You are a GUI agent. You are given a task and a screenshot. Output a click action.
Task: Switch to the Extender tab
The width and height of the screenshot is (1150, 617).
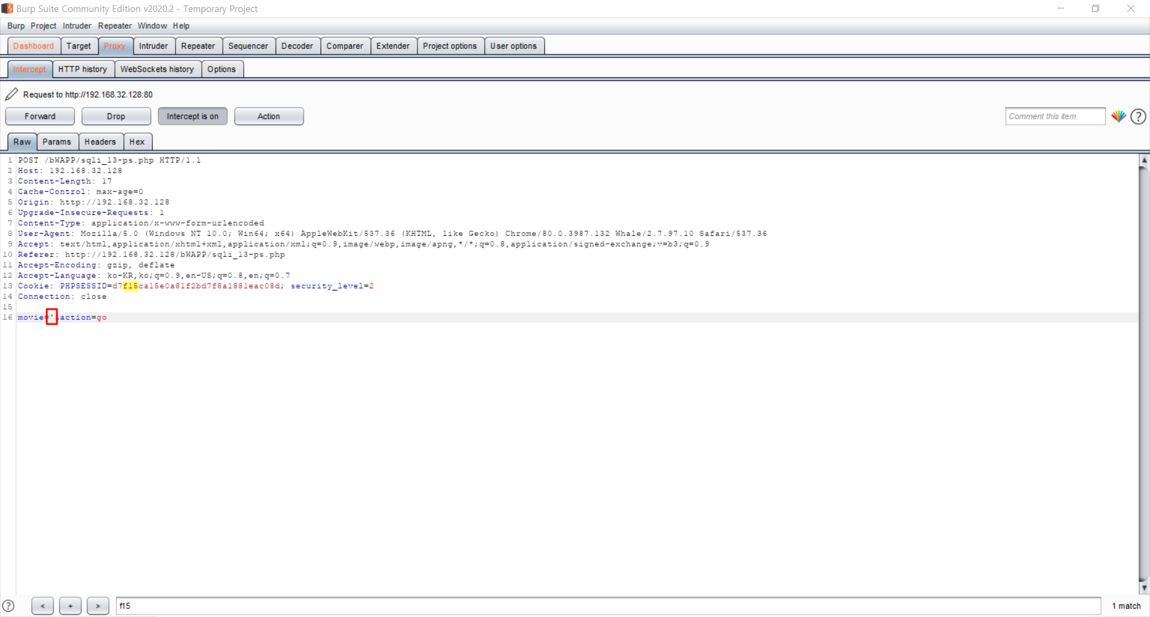coord(393,46)
